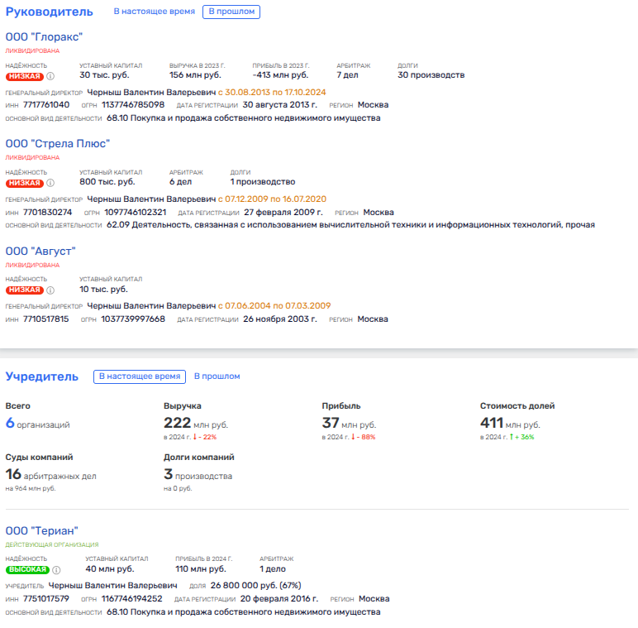Click НИЗКАЯ reliability badge for Глоракс

coord(24,76)
